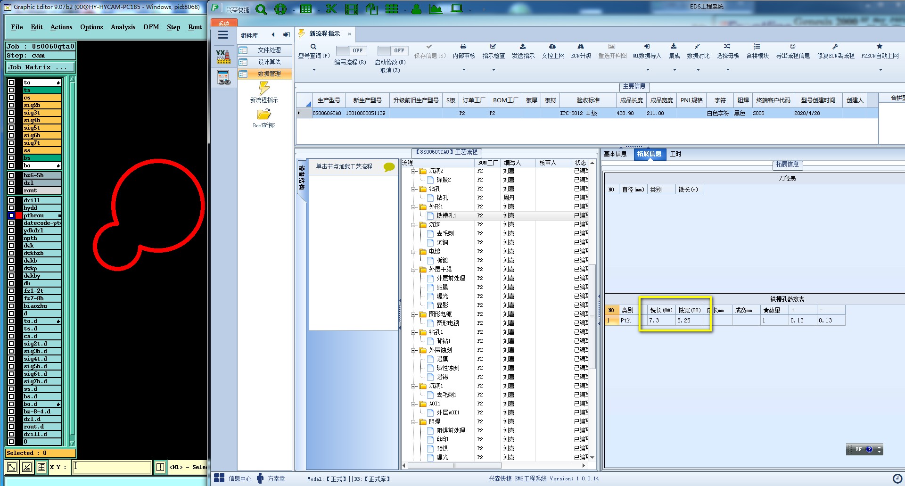905x486 pixels.
Task: Toggle the checkbox for layer rout
Action: [x=11, y=190]
